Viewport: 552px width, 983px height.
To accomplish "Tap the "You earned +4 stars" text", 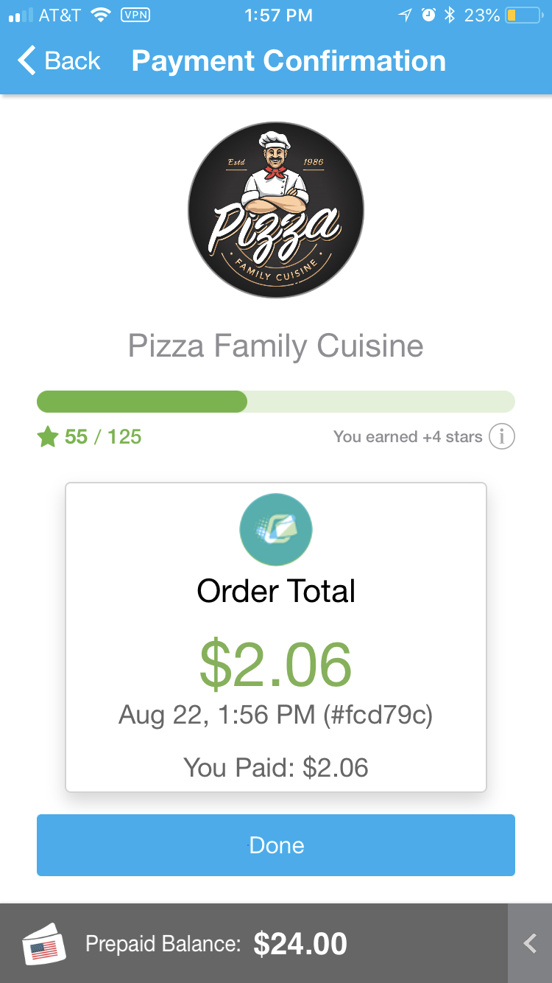I will click(x=408, y=437).
